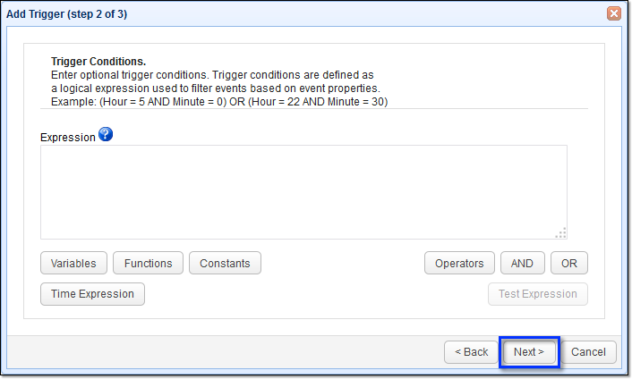This screenshot has height=379, width=632.
Task: Proceed with the Next > button
Action: [529, 352]
